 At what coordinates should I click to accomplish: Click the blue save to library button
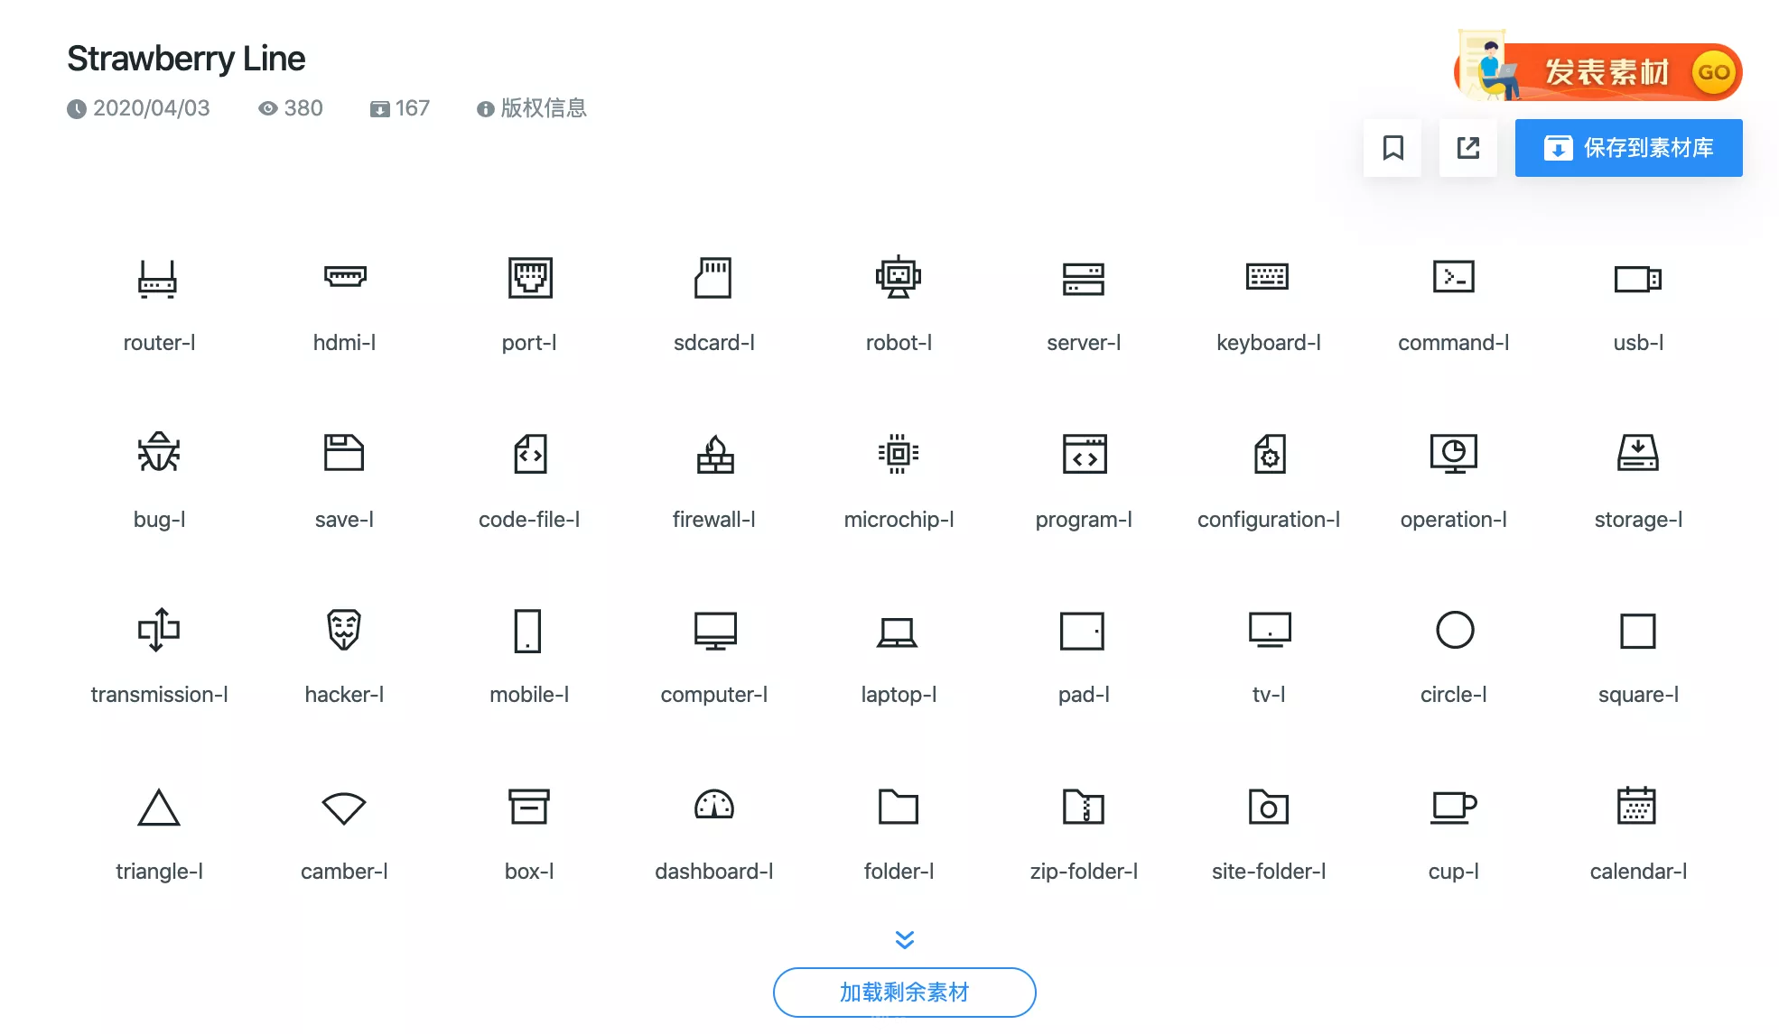click(1628, 148)
